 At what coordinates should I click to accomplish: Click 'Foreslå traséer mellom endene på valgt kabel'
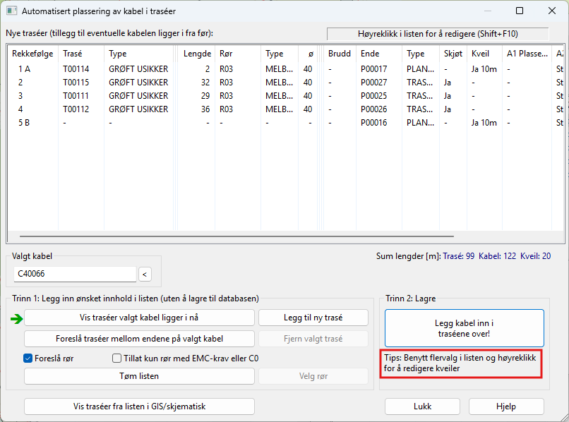coord(139,339)
